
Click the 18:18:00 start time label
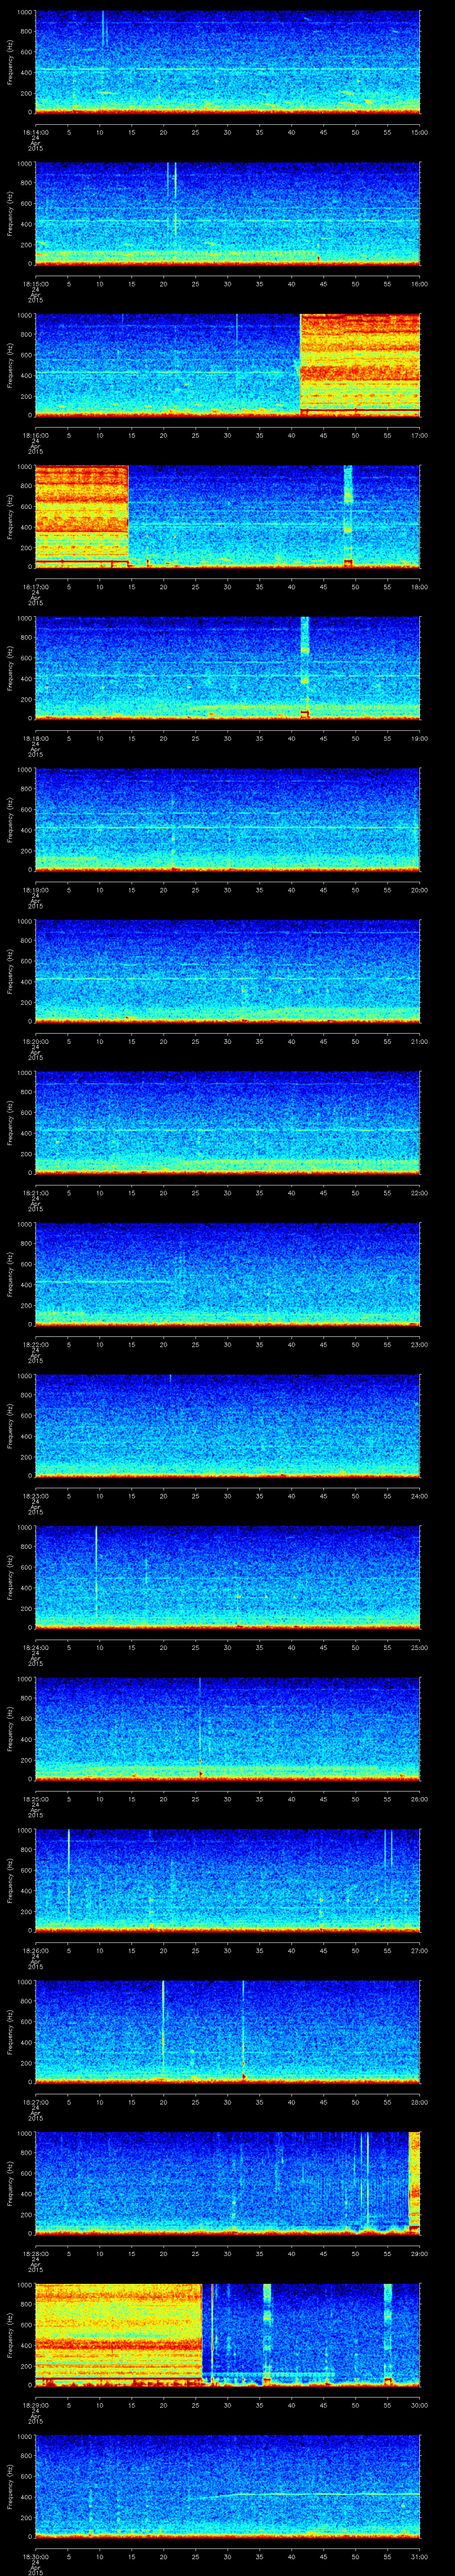[x=35, y=738]
